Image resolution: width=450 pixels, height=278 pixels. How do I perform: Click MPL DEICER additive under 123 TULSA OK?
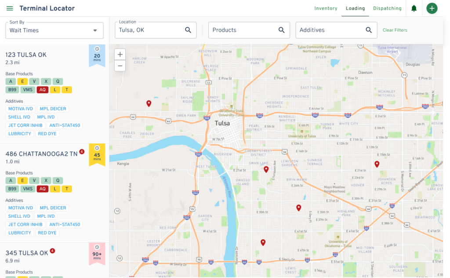pyautogui.click(x=53, y=109)
